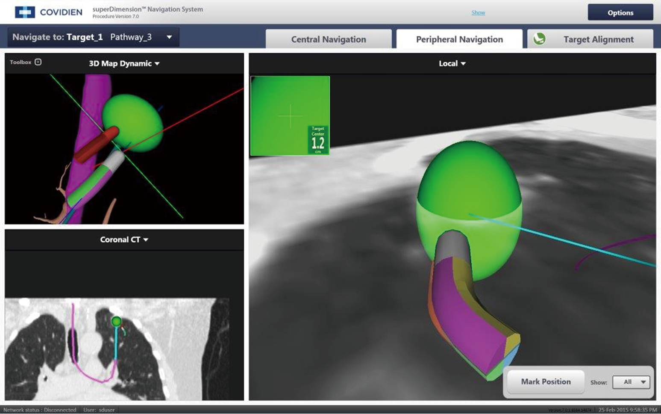Click the green target alignment crosshair thumbnail

(x=290, y=116)
